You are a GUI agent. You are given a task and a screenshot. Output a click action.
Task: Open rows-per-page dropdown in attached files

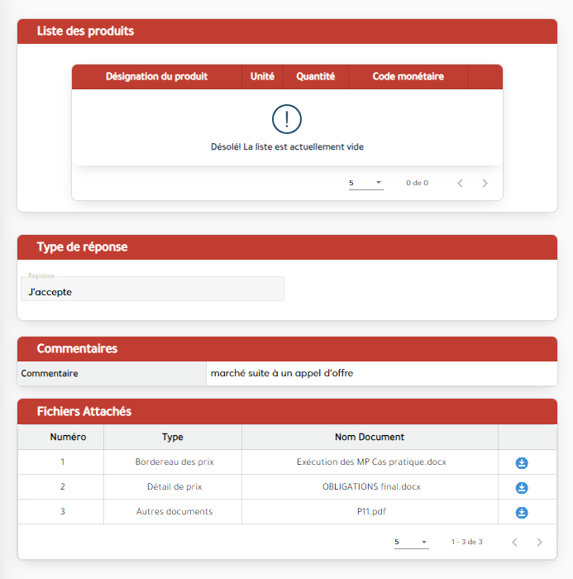411,542
